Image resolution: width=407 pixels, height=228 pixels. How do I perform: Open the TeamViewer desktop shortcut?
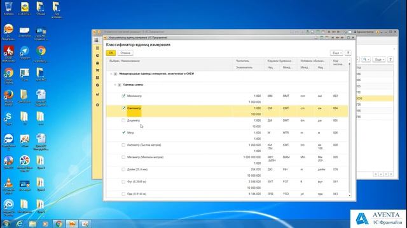pyautogui.click(x=8, y=142)
